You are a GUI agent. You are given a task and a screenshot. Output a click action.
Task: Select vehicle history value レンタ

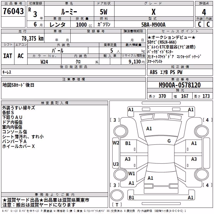coord(58,25)
